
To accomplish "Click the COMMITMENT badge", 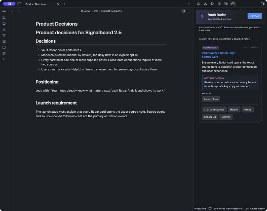I will [x=210, y=48].
